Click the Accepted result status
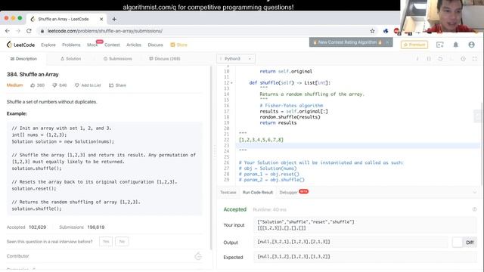The image size is (484, 272). [235, 209]
